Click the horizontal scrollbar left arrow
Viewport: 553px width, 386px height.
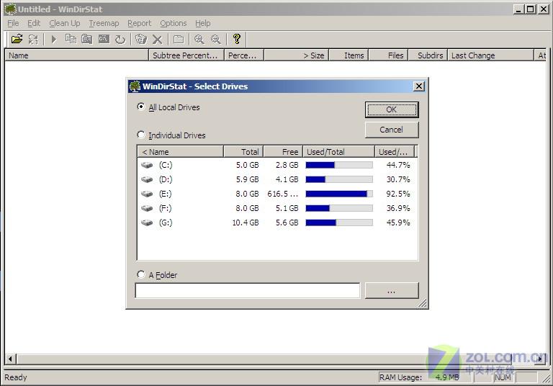(10, 359)
